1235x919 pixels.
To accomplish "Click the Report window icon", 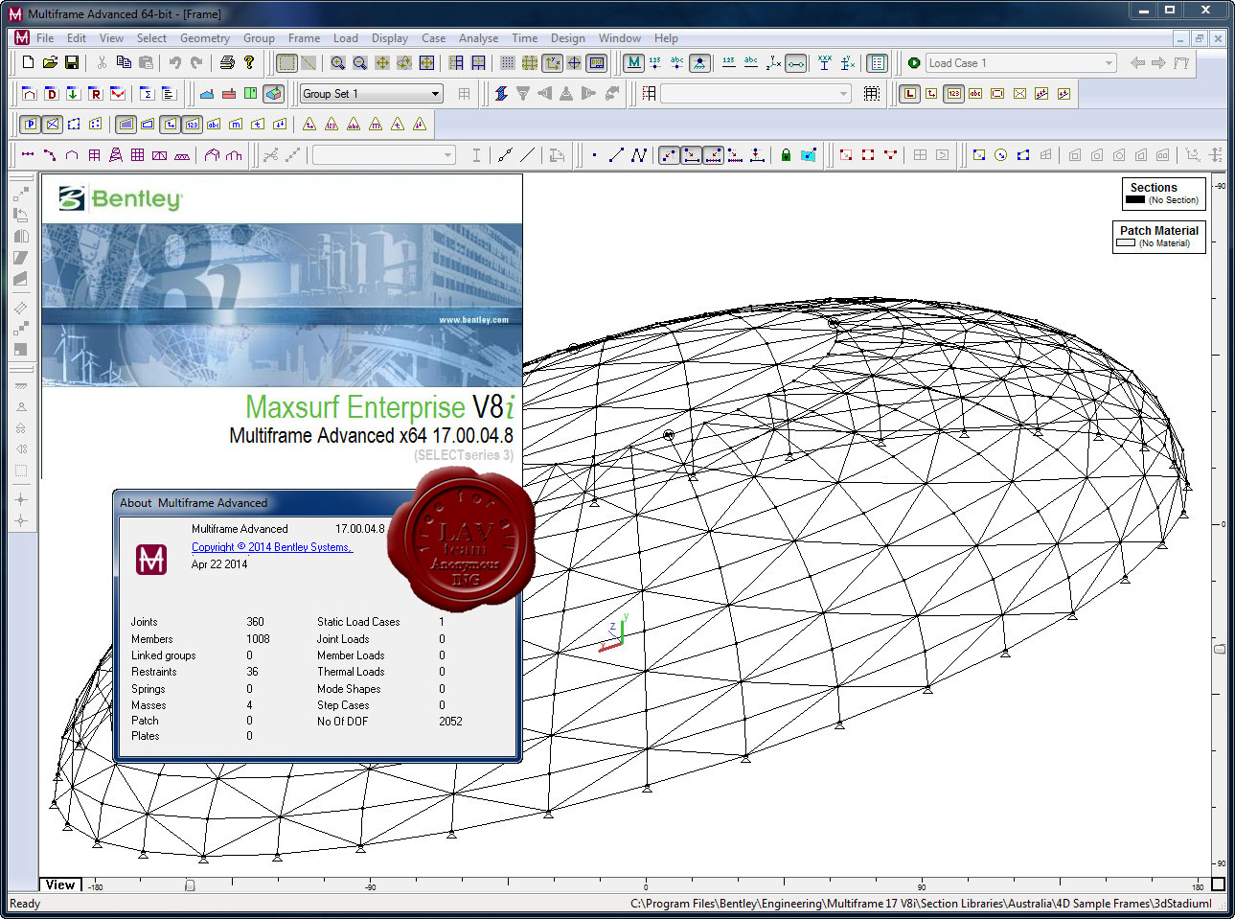I will [x=169, y=93].
